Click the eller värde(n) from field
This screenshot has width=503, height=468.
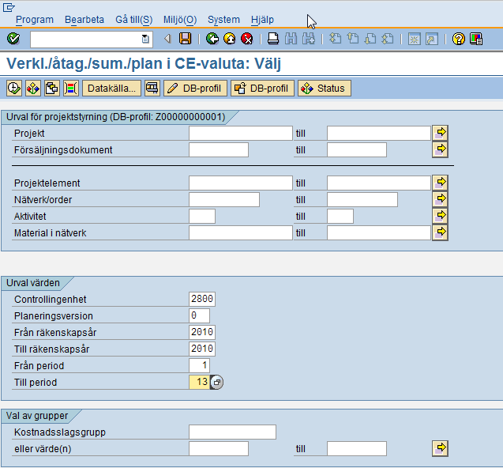(x=219, y=449)
